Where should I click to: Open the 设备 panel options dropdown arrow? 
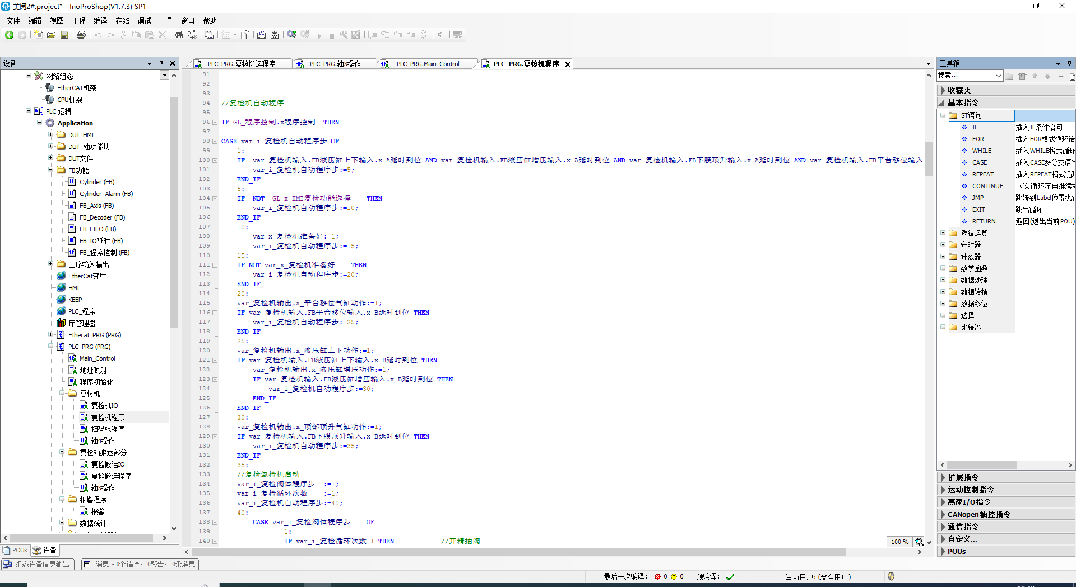click(150, 63)
